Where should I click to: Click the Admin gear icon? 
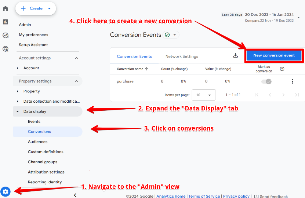coord(6,191)
